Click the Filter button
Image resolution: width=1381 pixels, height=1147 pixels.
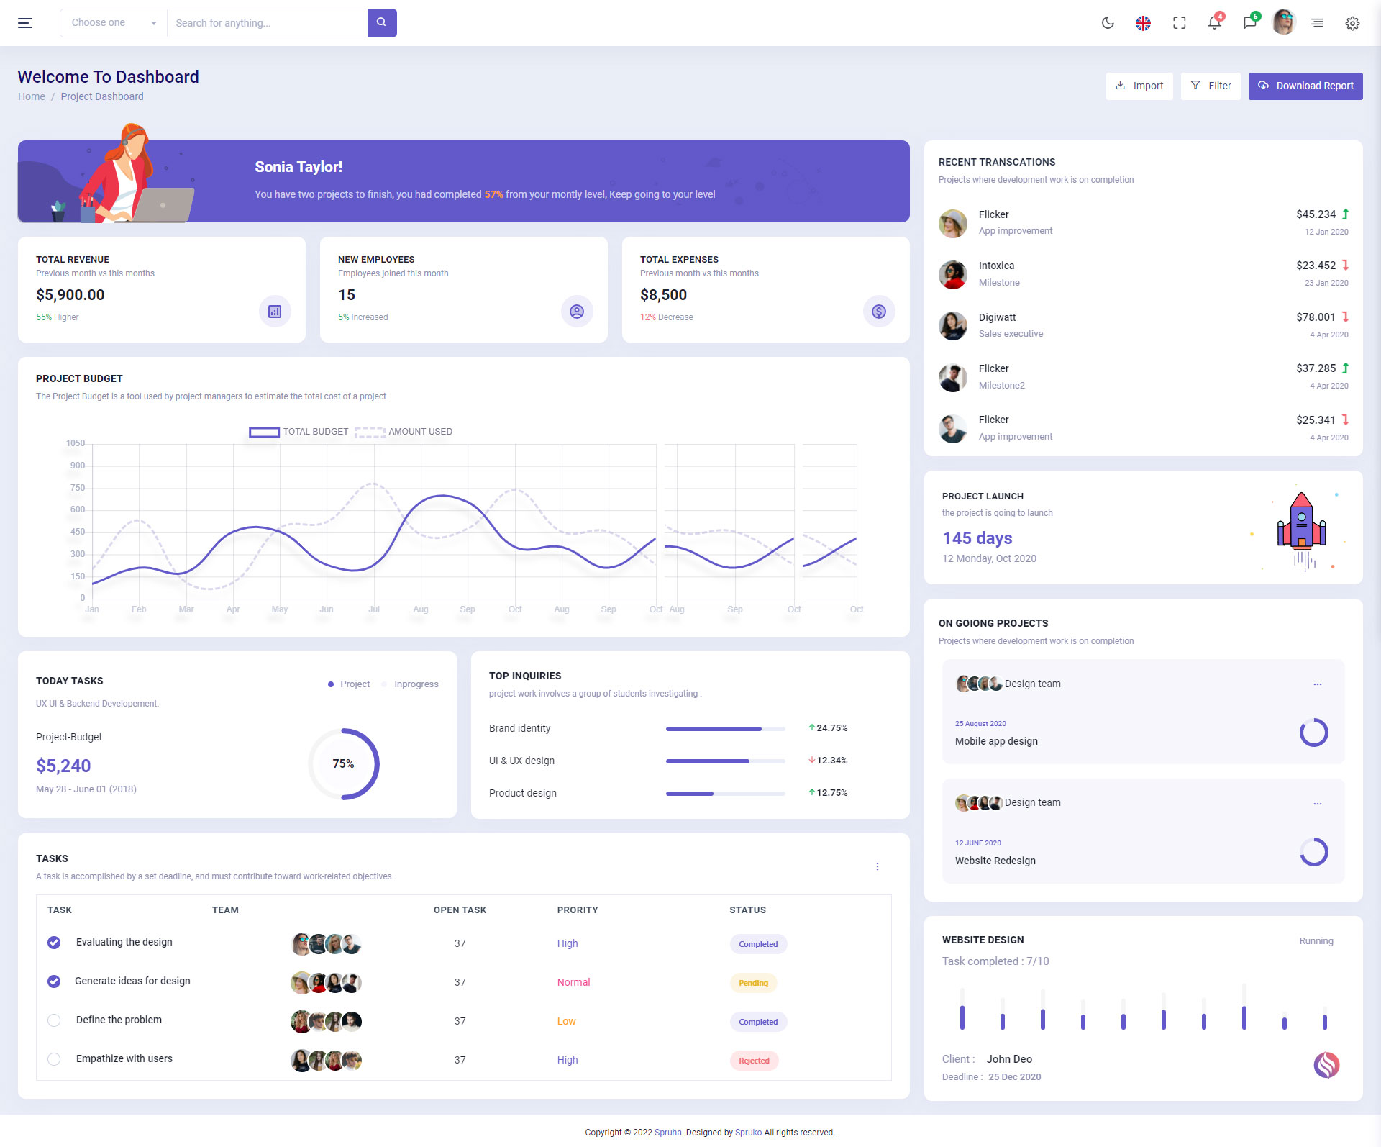pyautogui.click(x=1211, y=86)
